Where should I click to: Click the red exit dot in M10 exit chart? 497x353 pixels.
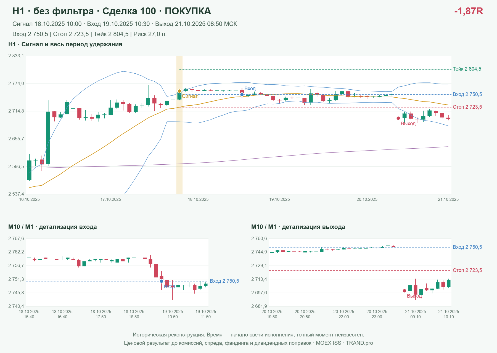click(x=405, y=291)
